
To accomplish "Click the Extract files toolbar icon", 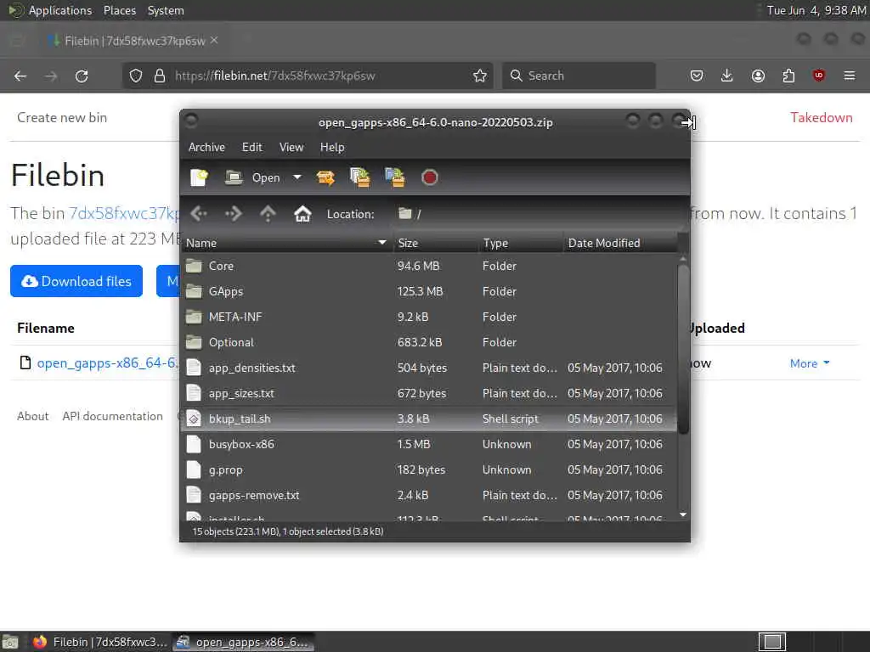I will pos(325,177).
